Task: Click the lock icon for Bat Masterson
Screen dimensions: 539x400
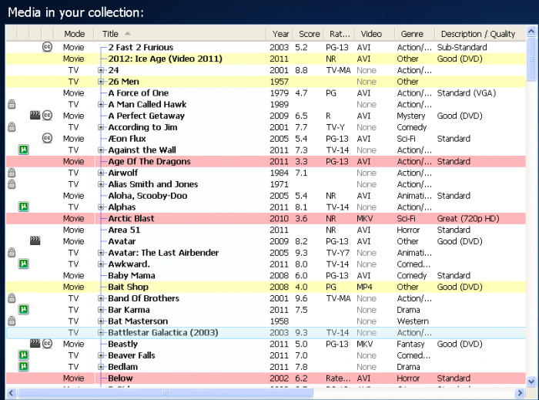Action: tap(12, 321)
